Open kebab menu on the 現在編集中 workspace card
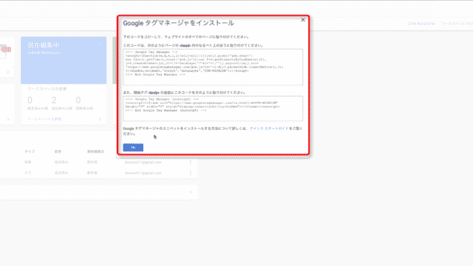This screenshot has height=266, width=473. coord(100,44)
